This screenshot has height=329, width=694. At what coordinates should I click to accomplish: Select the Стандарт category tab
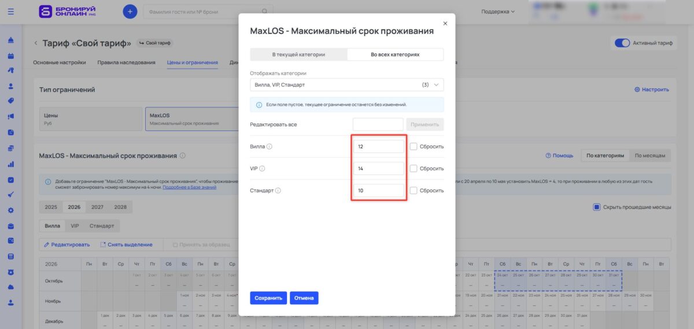pos(102,226)
